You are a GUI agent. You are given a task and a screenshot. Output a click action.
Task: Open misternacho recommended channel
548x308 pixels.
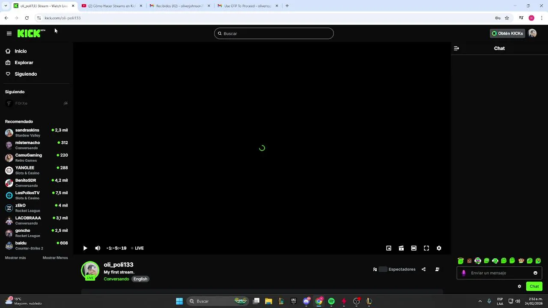[x=36, y=145]
